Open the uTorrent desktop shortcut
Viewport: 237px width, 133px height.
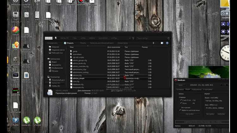coord(38,121)
